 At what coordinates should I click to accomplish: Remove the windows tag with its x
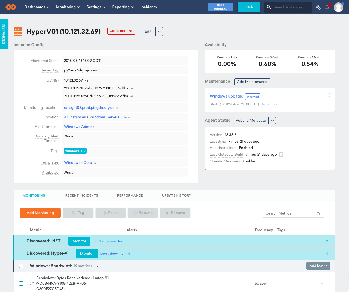pos(85,151)
